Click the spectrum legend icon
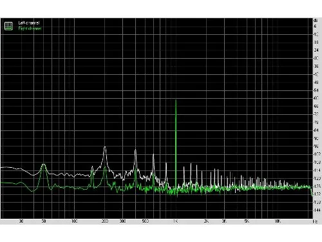 click(8, 26)
